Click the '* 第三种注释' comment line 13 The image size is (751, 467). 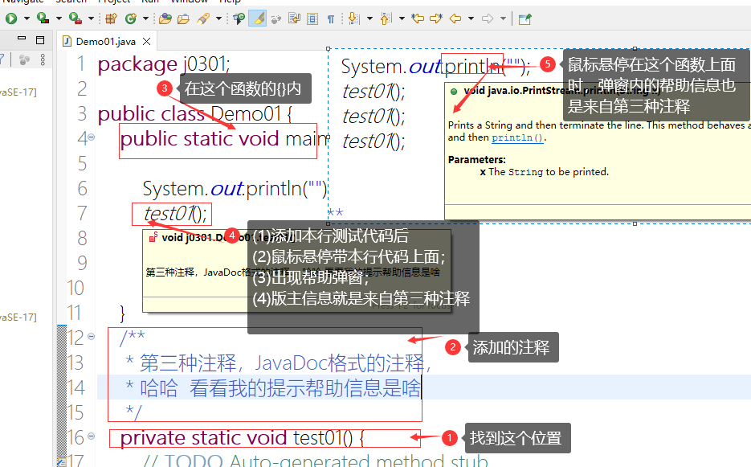(278, 363)
